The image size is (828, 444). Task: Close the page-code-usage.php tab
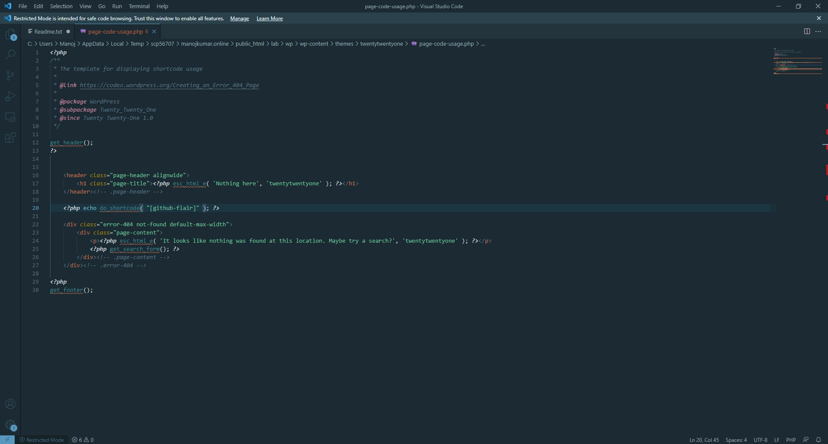[x=154, y=31]
